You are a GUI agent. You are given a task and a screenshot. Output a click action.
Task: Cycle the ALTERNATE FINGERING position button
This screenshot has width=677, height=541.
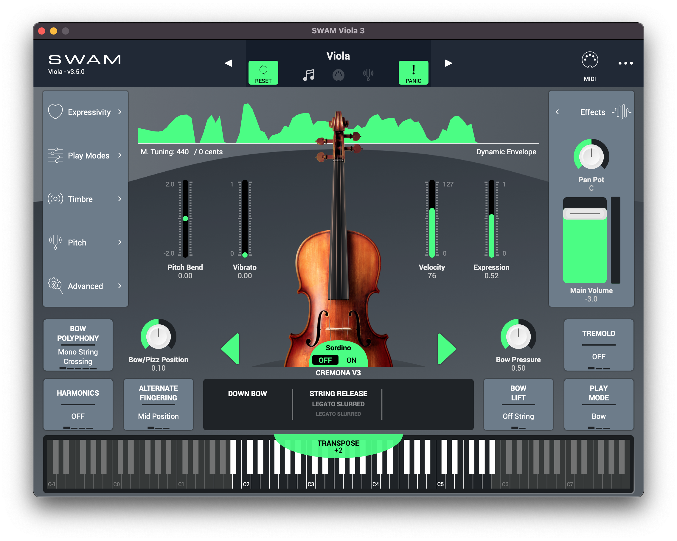158,404
